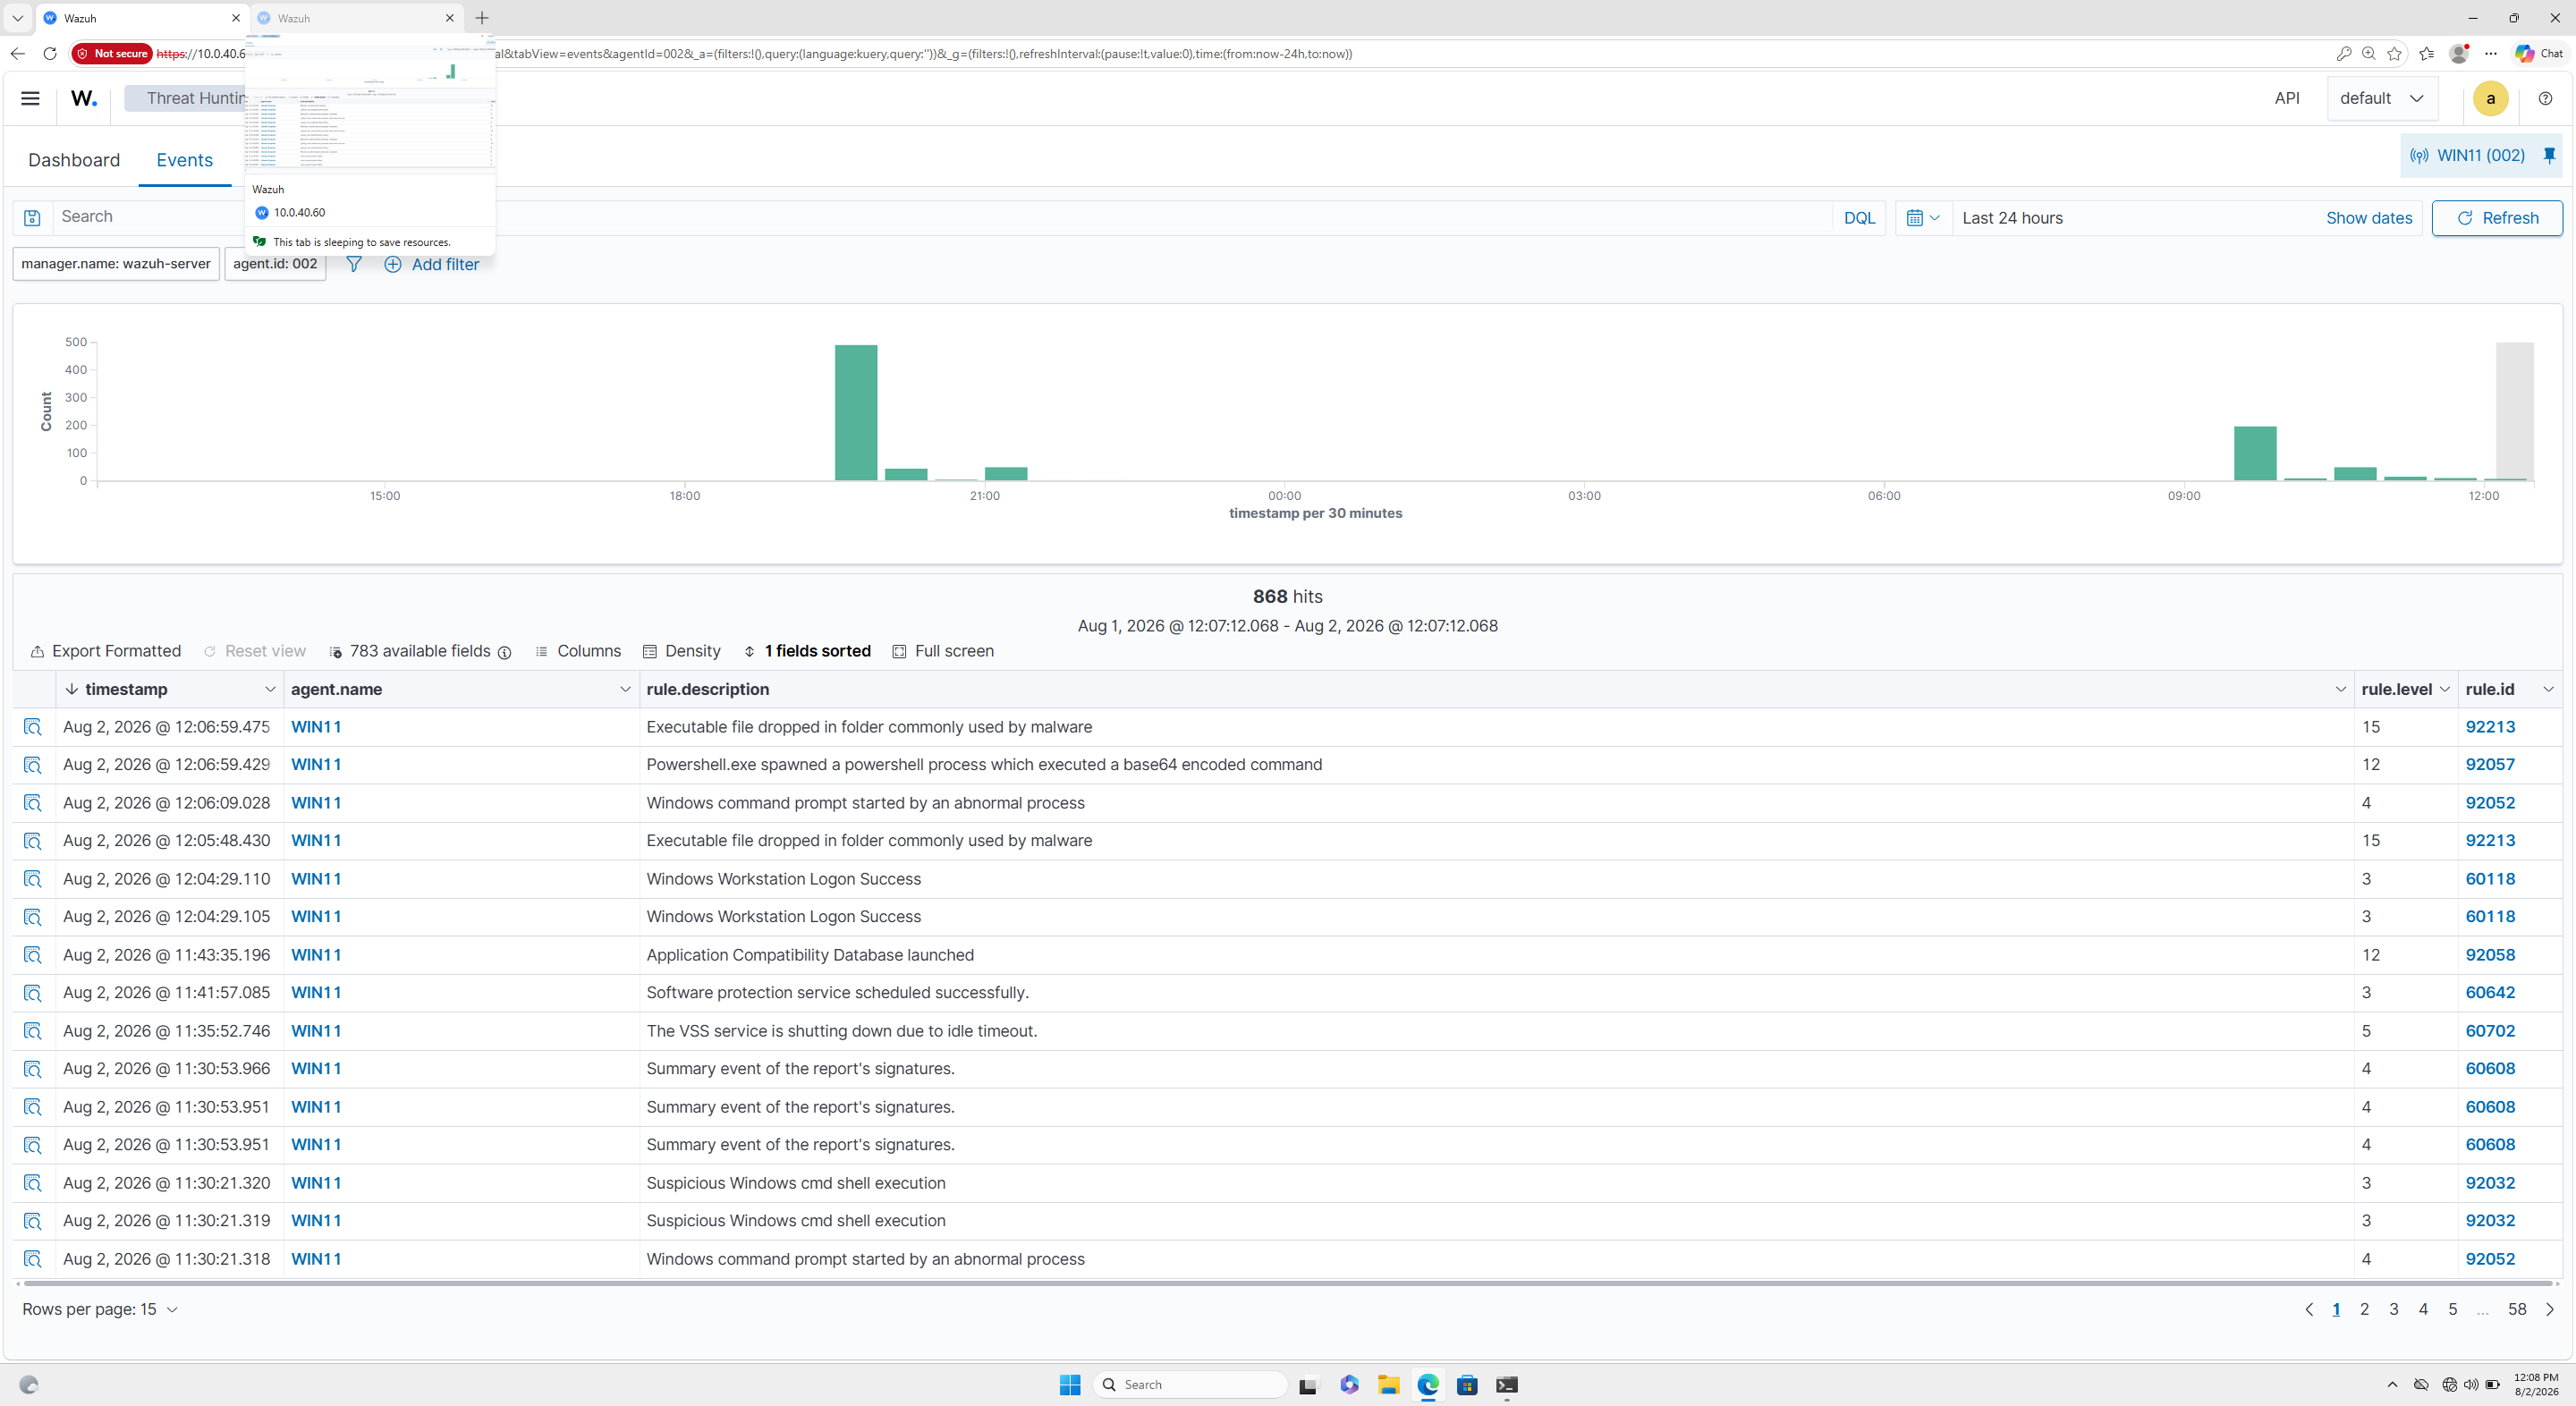The height and width of the screenshot is (1406, 2576).
Task: Click the Refresh button
Action: point(2497,218)
